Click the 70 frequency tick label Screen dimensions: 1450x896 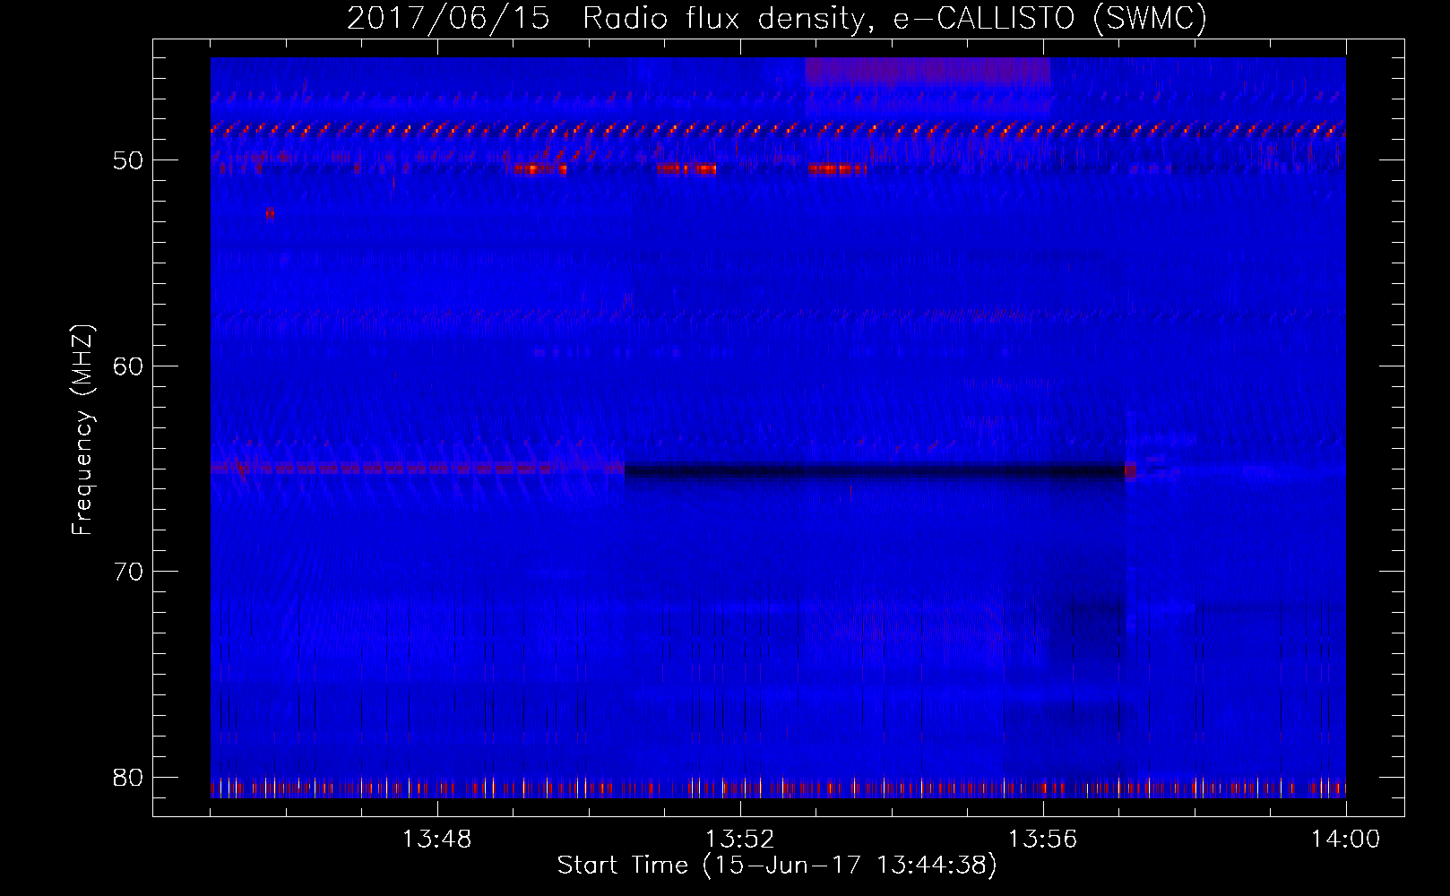point(128,572)
